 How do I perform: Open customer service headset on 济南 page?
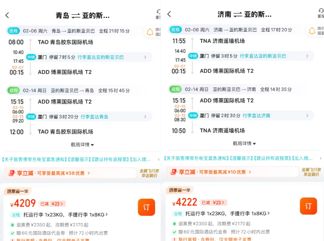[x=320, y=13]
